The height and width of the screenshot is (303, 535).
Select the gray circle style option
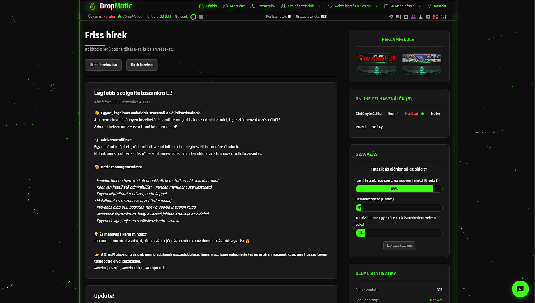201,17
